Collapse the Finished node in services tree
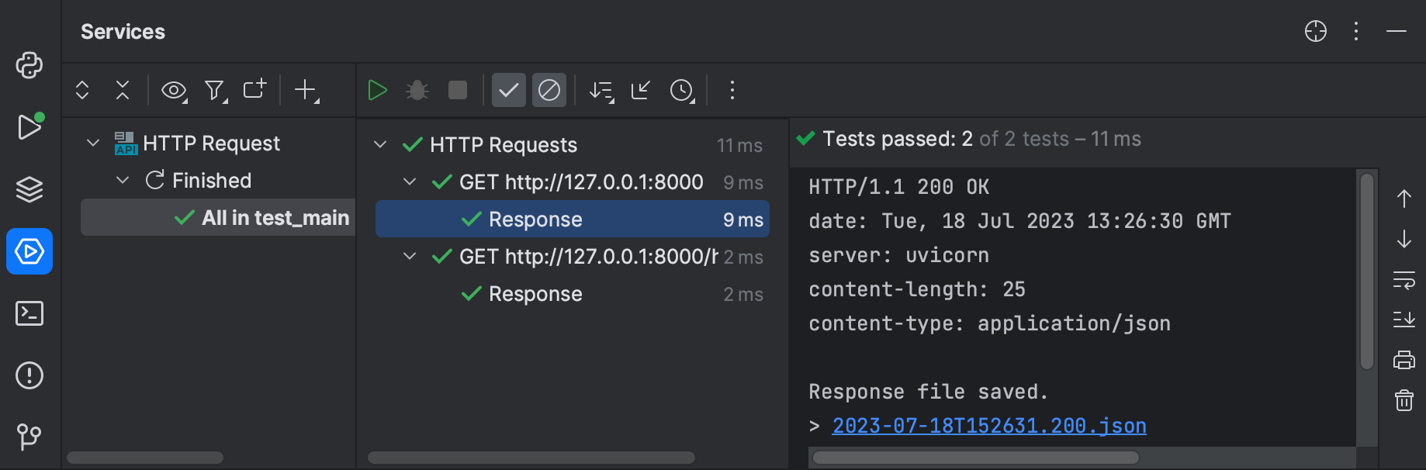Screen dimensions: 1426x470 122,180
